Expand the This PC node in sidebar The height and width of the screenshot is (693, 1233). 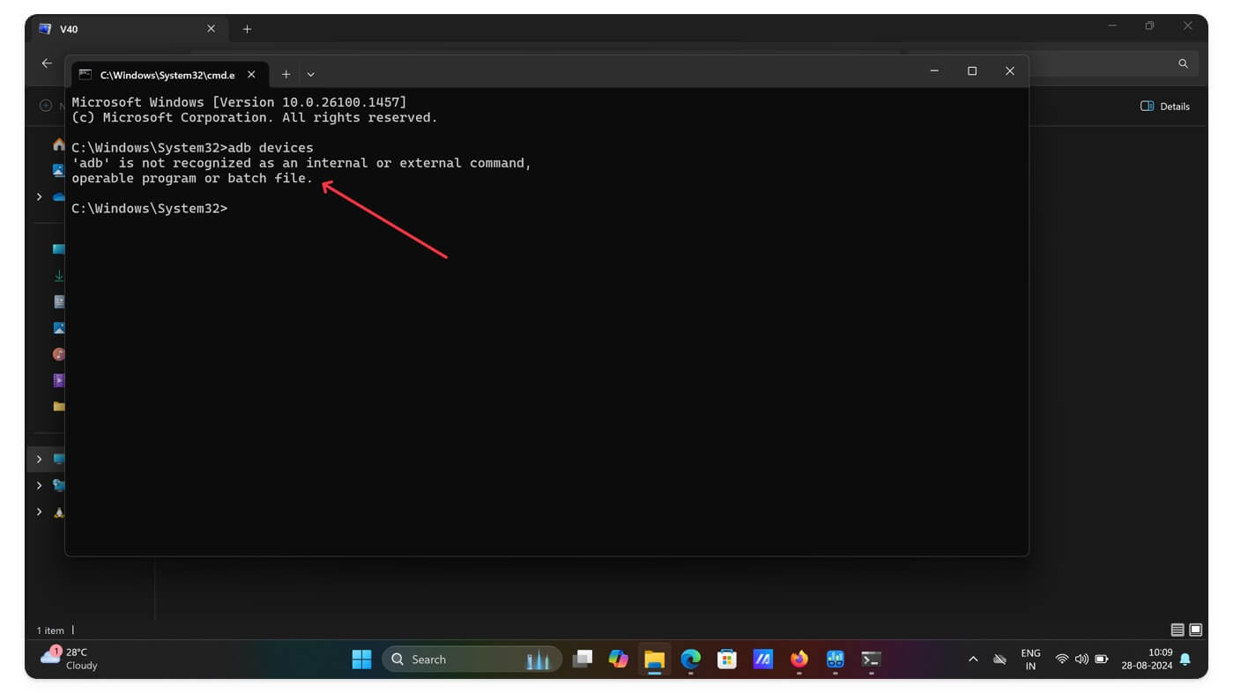pyautogui.click(x=39, y=459)
